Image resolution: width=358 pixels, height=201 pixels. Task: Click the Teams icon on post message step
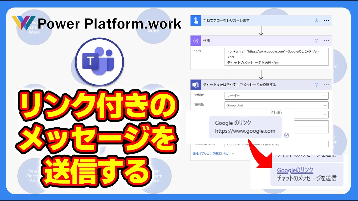click(x=196, y=85)
